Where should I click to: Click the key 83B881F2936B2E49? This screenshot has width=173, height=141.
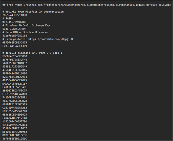(15, 66)
